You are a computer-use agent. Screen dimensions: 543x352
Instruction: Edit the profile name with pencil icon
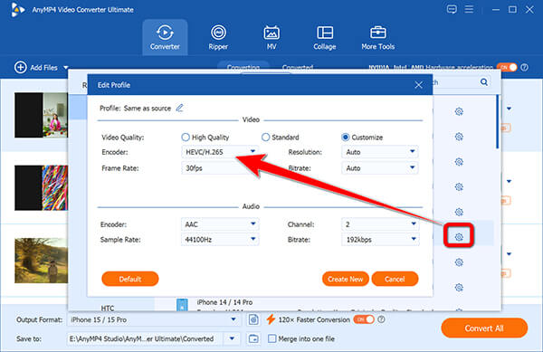[x=179, y=108]
